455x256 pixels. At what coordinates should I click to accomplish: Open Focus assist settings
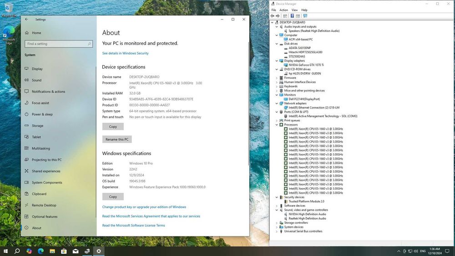[40, 103]
